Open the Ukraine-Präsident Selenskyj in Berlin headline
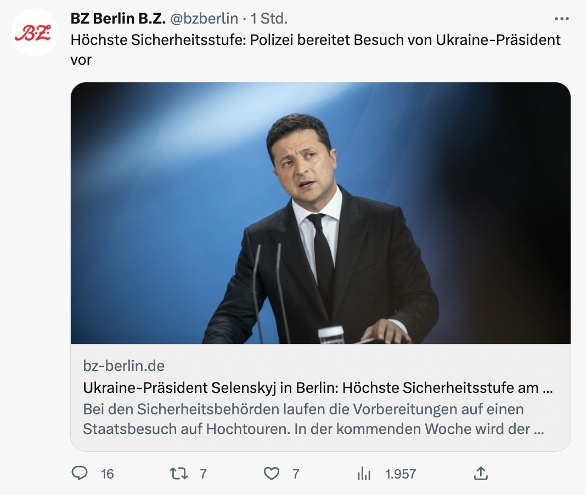 (x=318, y=388)
